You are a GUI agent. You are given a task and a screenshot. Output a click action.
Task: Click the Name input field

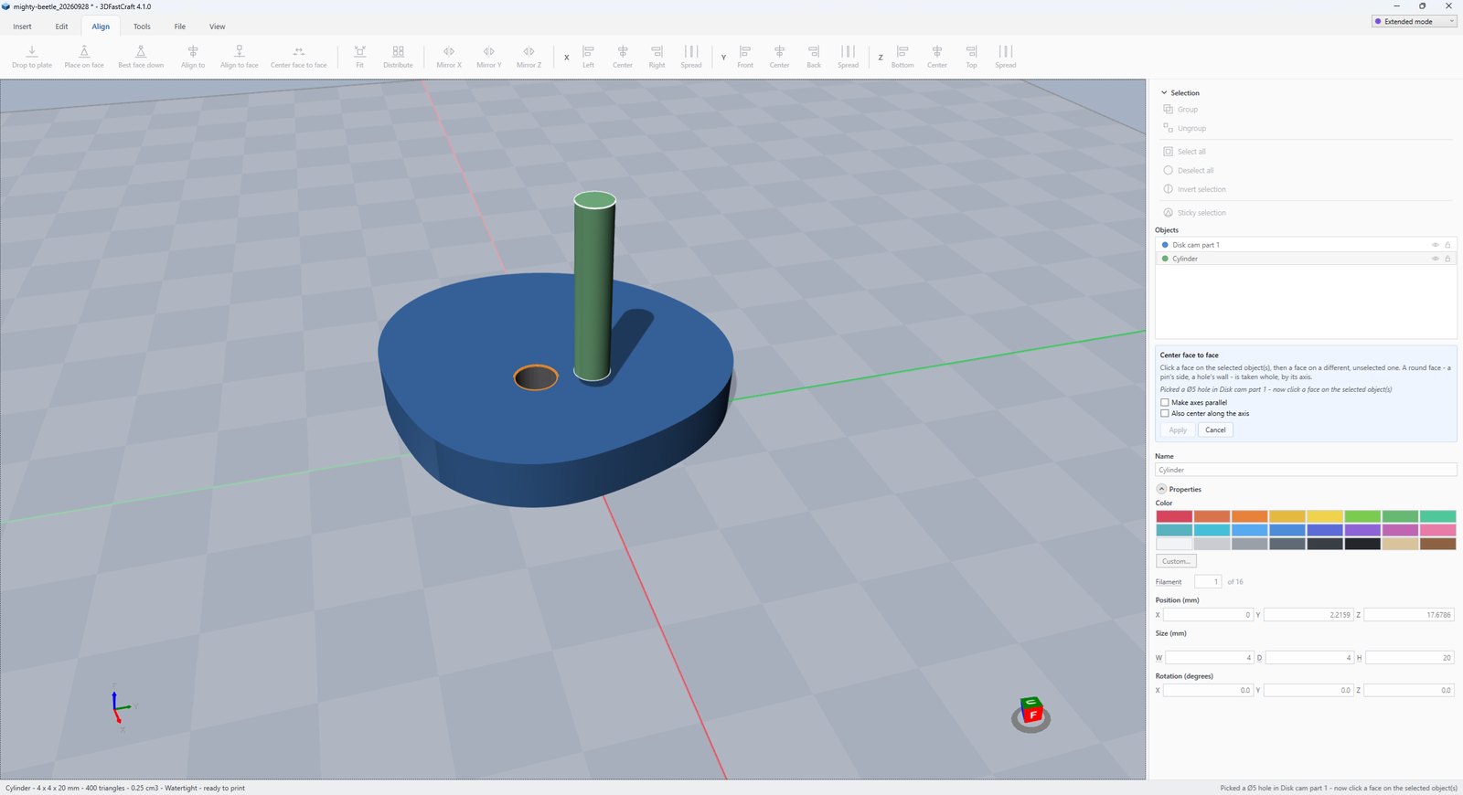point(1306,470)
